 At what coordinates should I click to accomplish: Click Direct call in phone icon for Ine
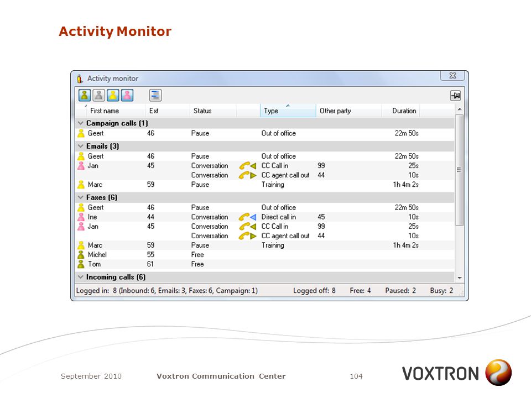pyautogui.click(x=248, y=217)
